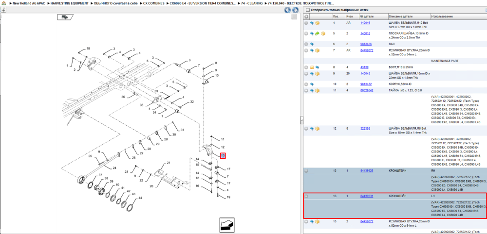Click the box icon for part 140046
Screen dimensions: 487x234
point(318,23)
